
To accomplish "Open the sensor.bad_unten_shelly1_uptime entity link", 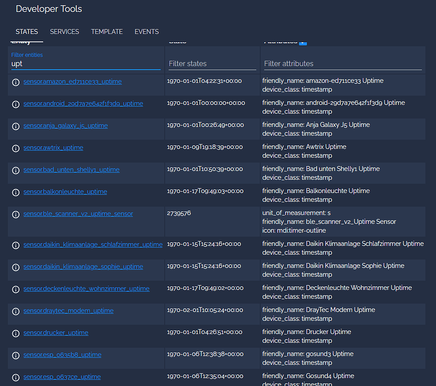I will (x=71, y=169).
